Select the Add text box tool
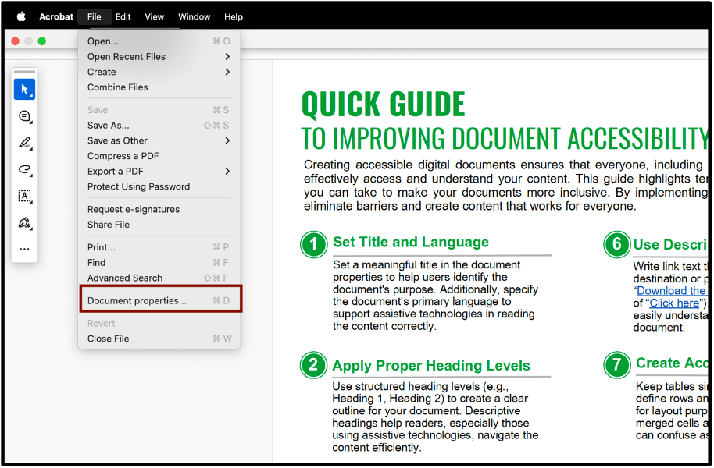Screen dimensions: 714x468 [x=24, y=197]
